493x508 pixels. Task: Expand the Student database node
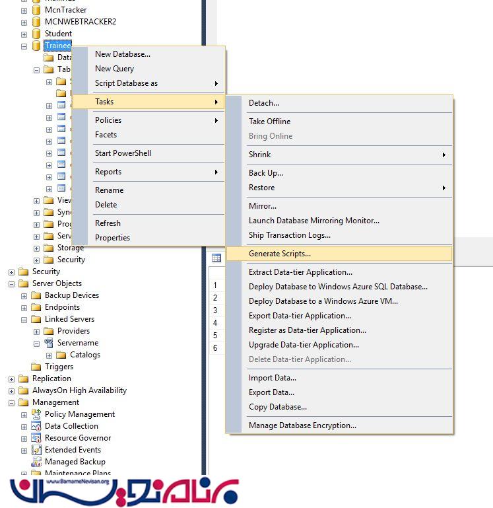point(24,34)
